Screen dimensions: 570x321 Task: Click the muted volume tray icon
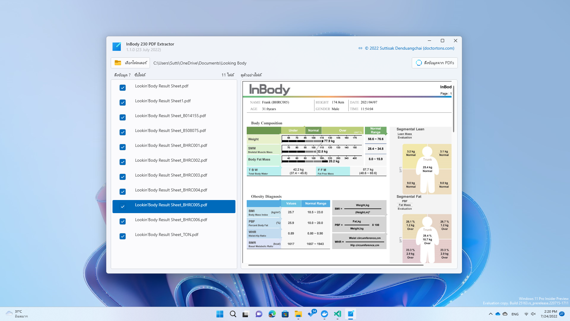point(533,314)
